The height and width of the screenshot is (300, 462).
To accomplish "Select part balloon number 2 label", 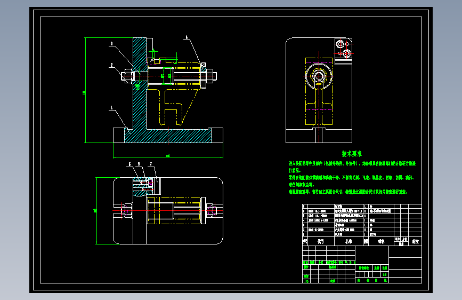I will click(x=112, y=65).
